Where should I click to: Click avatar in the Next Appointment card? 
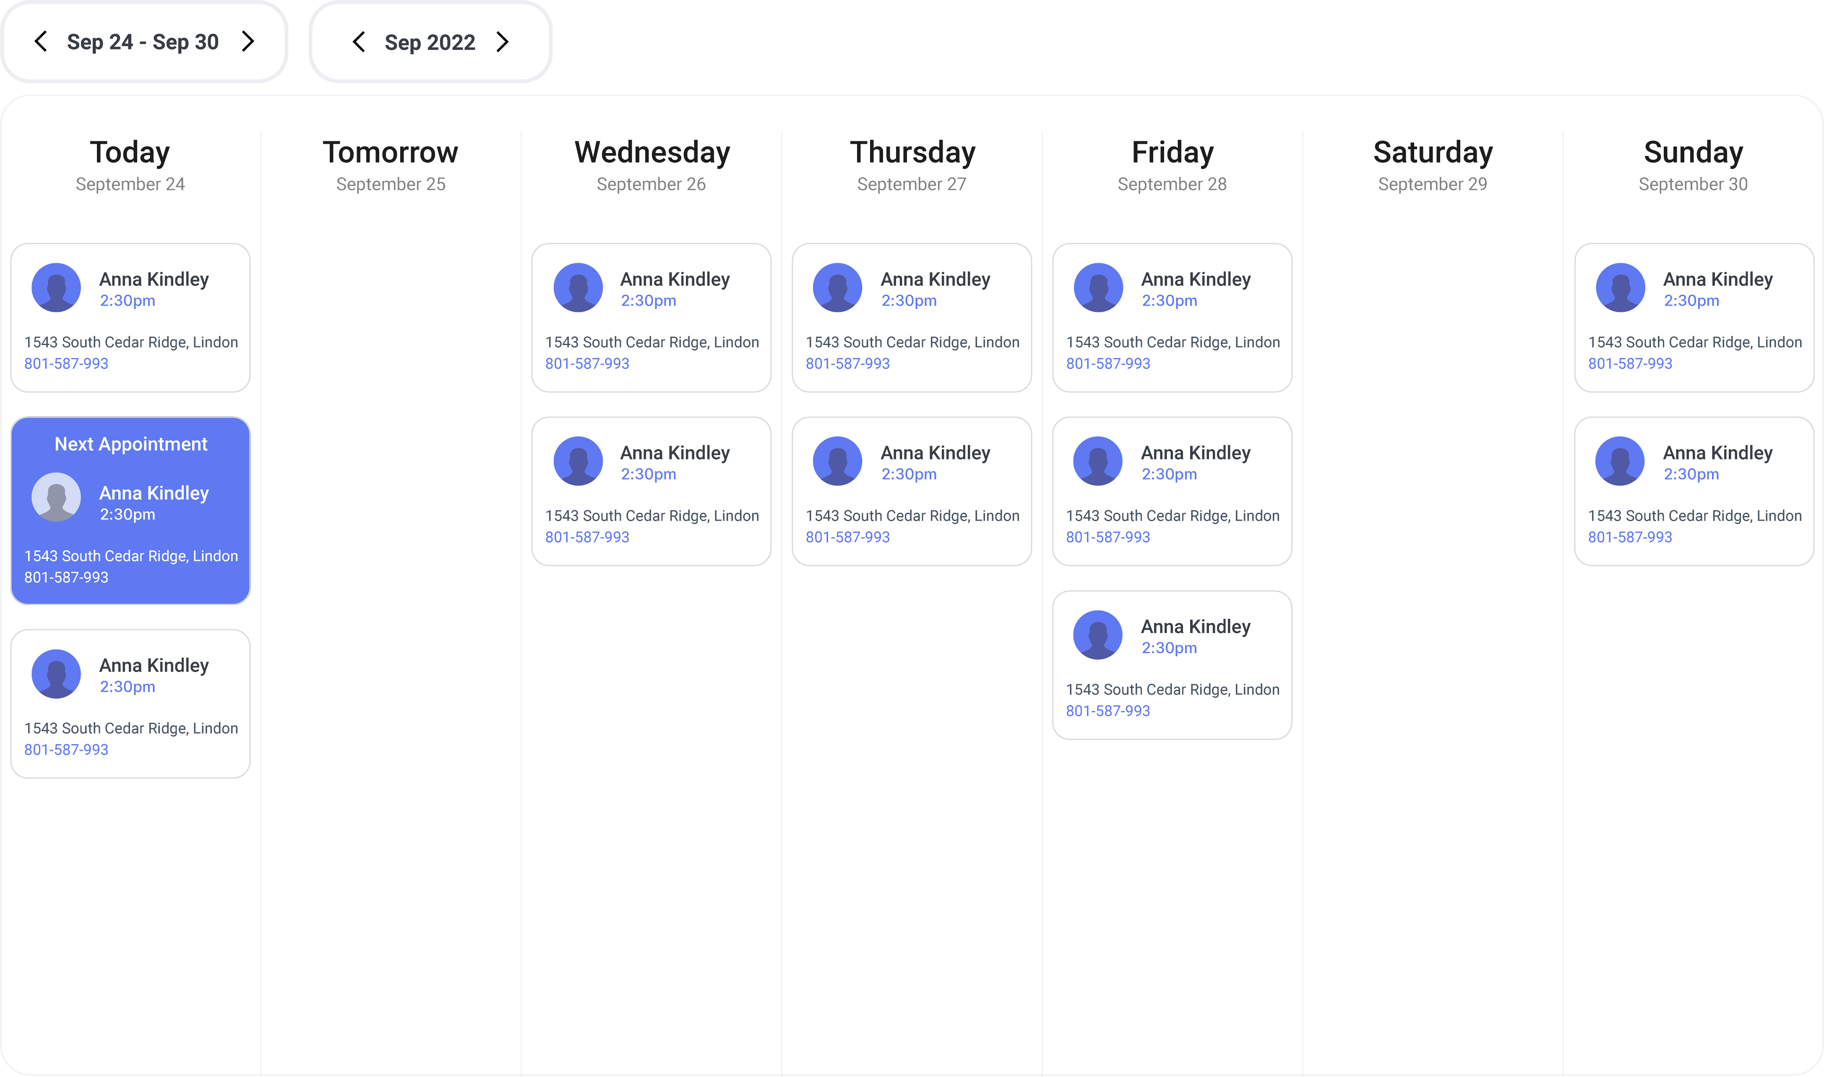pos(56,497)
